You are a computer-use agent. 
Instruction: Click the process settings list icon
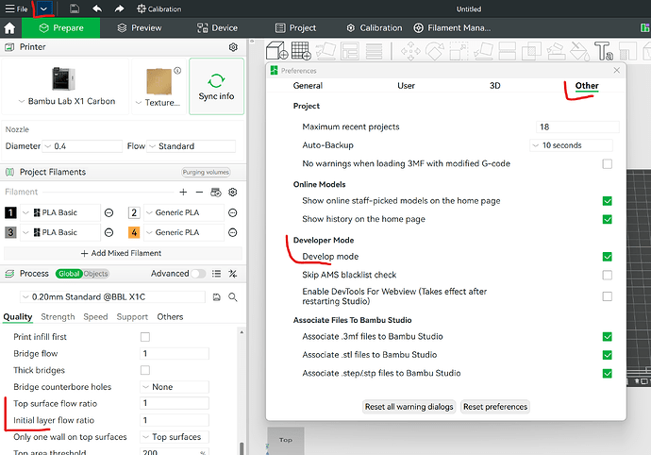[x=216, y=274]
